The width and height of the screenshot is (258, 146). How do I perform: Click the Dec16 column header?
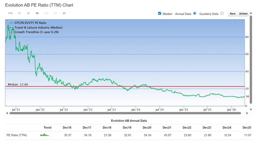[67, 127]
